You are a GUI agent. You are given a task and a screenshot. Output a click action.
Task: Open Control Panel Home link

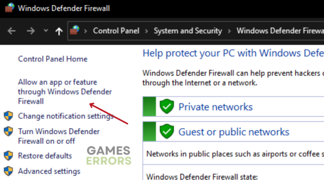53,59
